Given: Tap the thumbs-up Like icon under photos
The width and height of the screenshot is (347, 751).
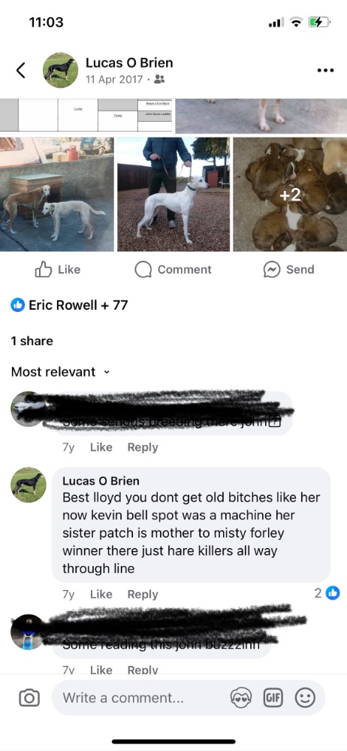Looking at the screenshot, I should click(x=43, y=270).
